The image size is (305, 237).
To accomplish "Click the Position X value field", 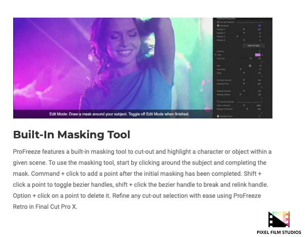I will pos(259,30).
